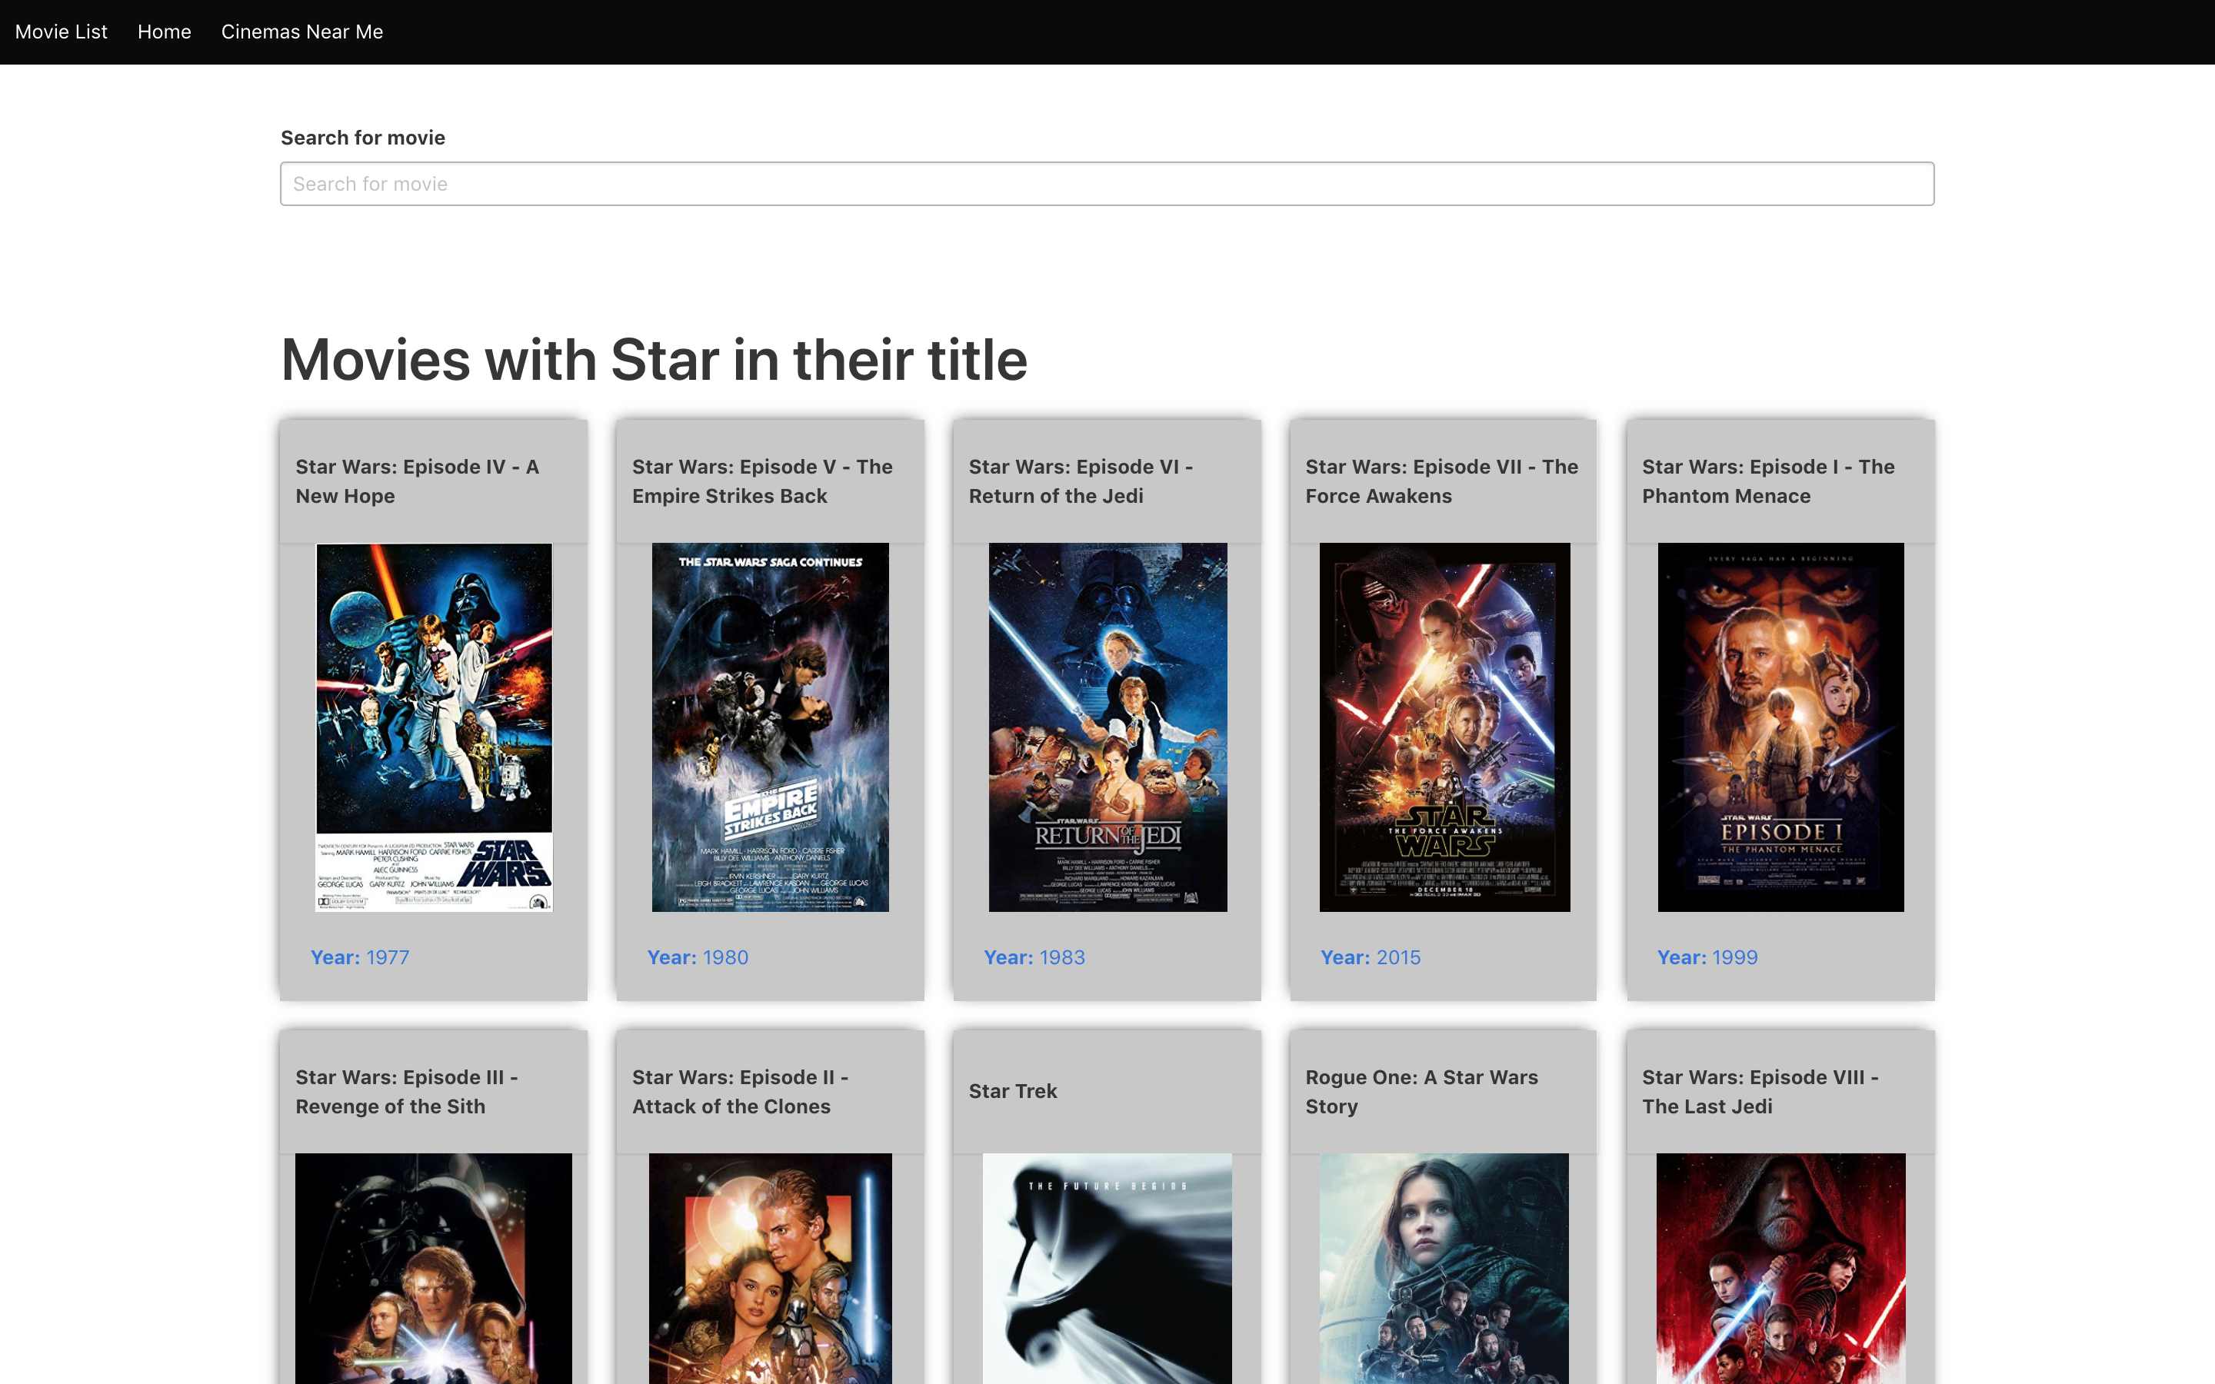This screenshot has width=2215, height=1384.
Task: Select title Episode V - The Empire Strikes Back
Action: click(x=762, y=481)
